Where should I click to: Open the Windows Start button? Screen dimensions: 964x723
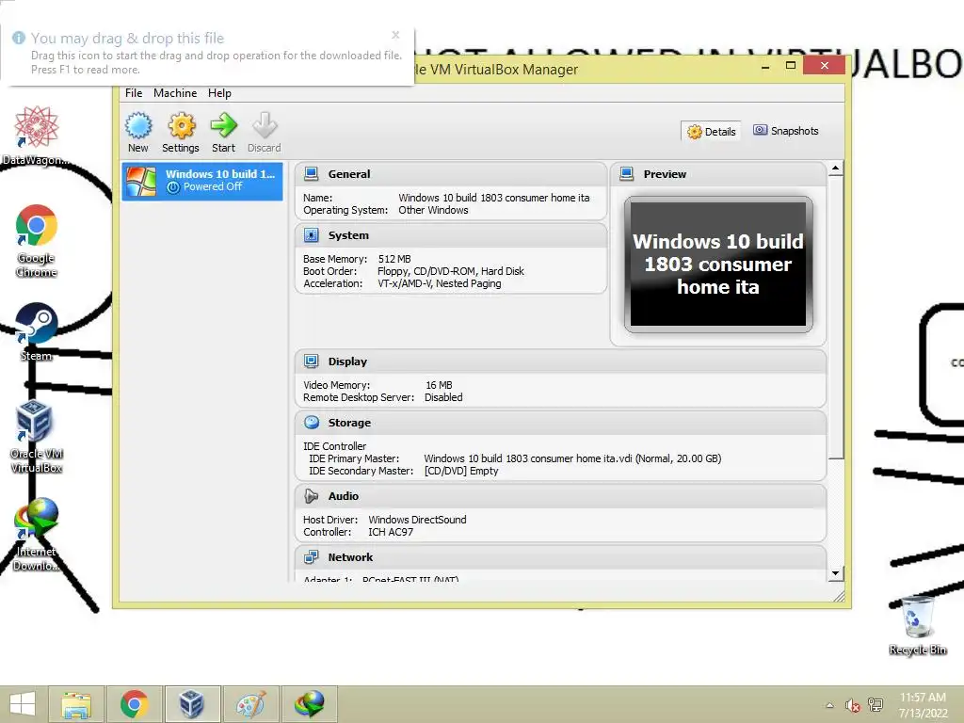coord(23,704)
